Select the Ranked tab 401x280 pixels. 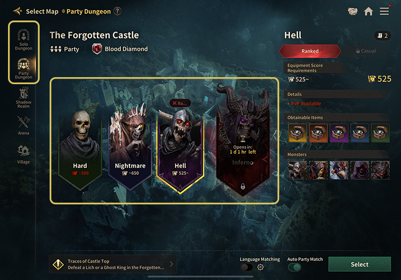(x=310, y=51)
